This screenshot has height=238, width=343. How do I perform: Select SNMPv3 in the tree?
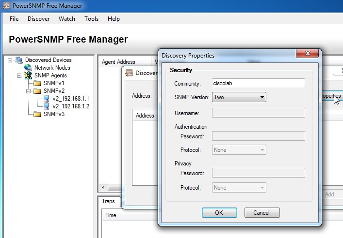(54, 114)
